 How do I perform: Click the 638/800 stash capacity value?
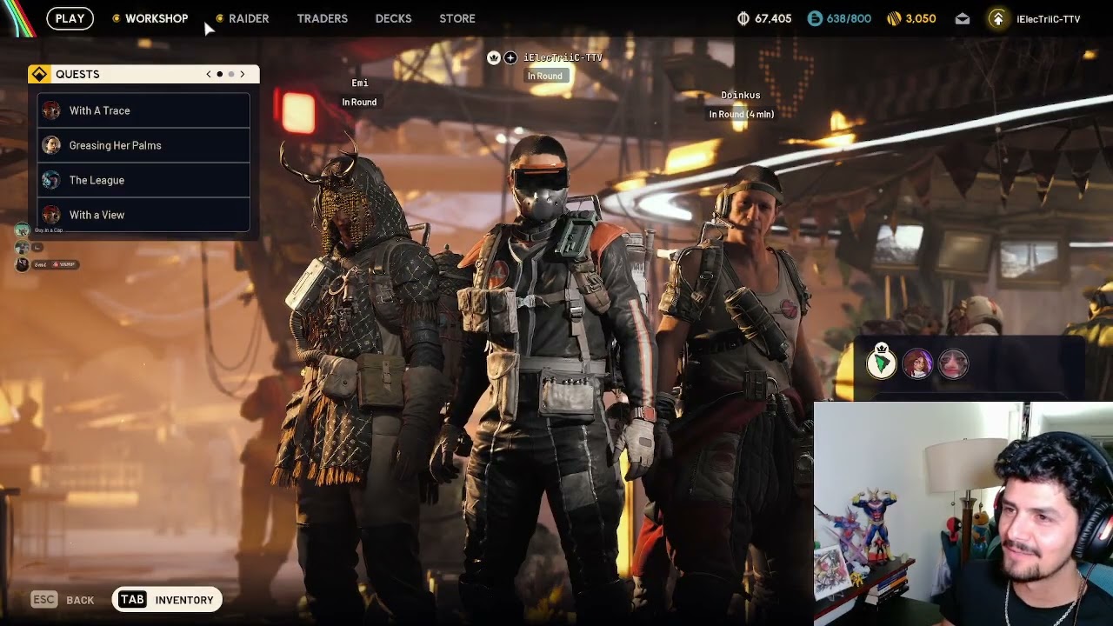(x=849, y=18)
